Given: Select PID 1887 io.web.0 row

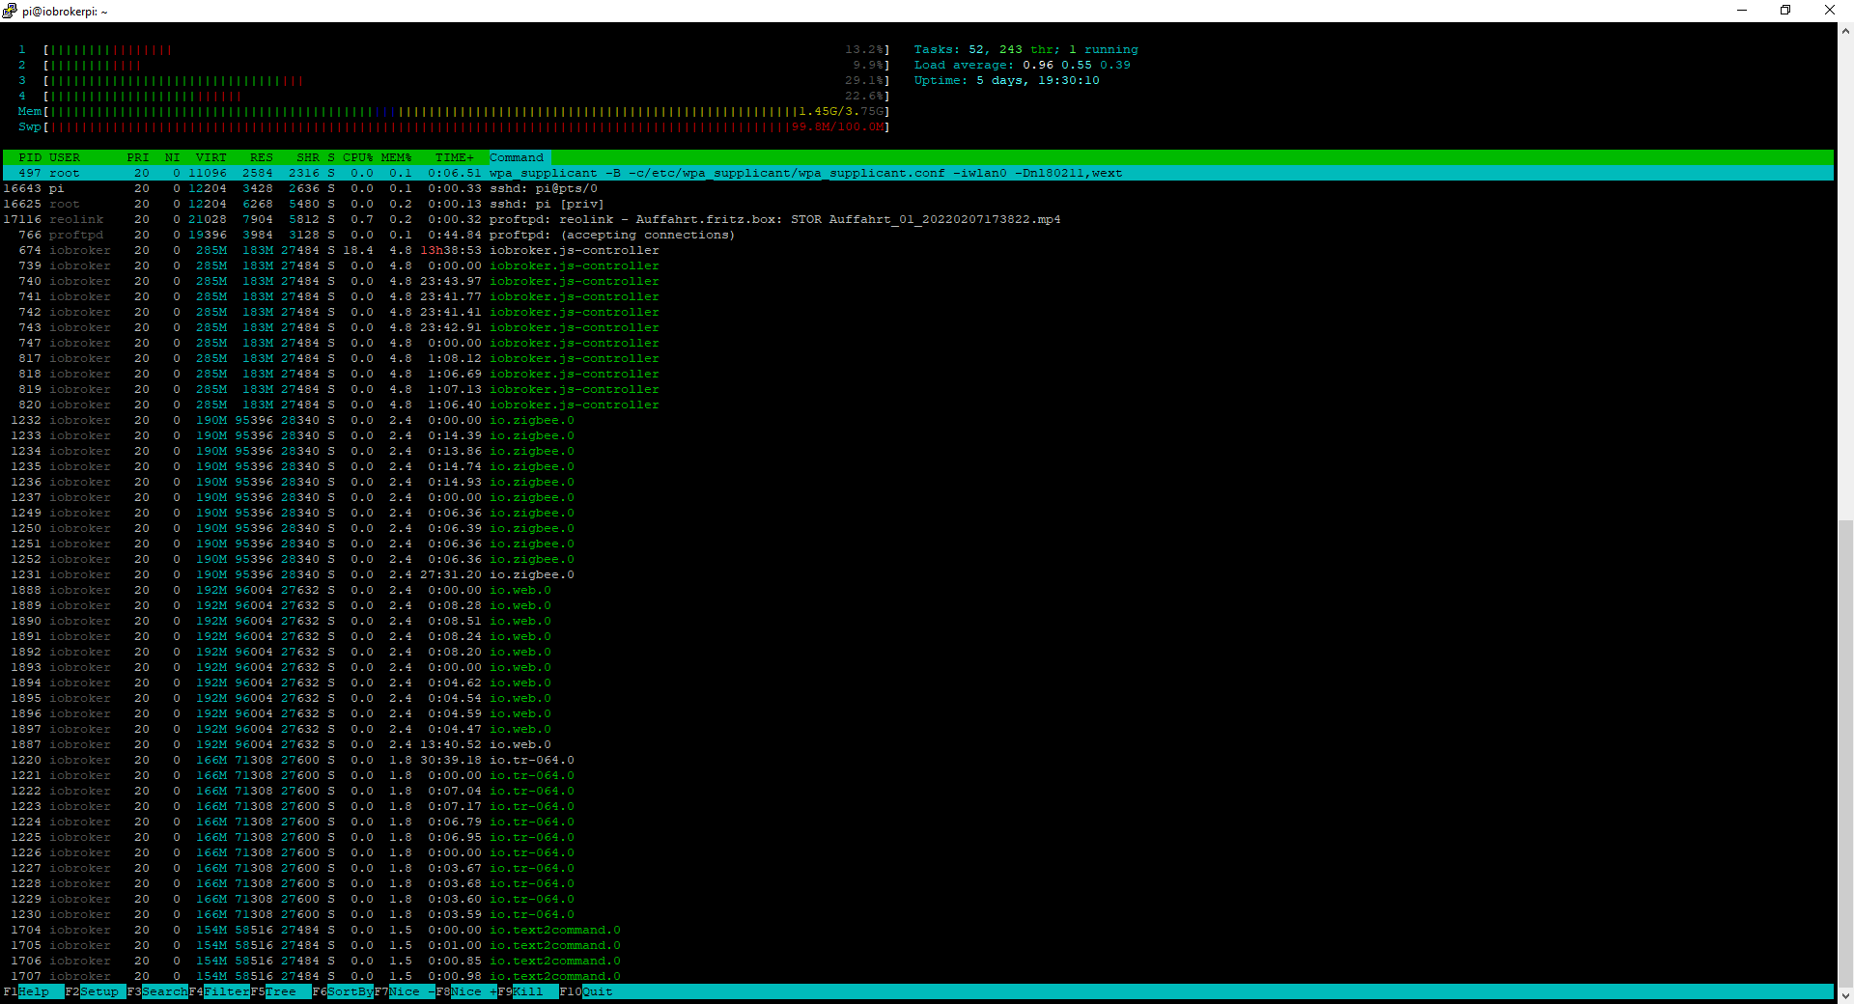Looking at the screenshot, I should pyautogui.click(x=917, y=744).
